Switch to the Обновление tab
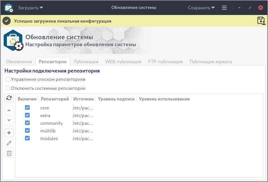The width and height of the screenshot is (268, 182). [x=19, y=62]
